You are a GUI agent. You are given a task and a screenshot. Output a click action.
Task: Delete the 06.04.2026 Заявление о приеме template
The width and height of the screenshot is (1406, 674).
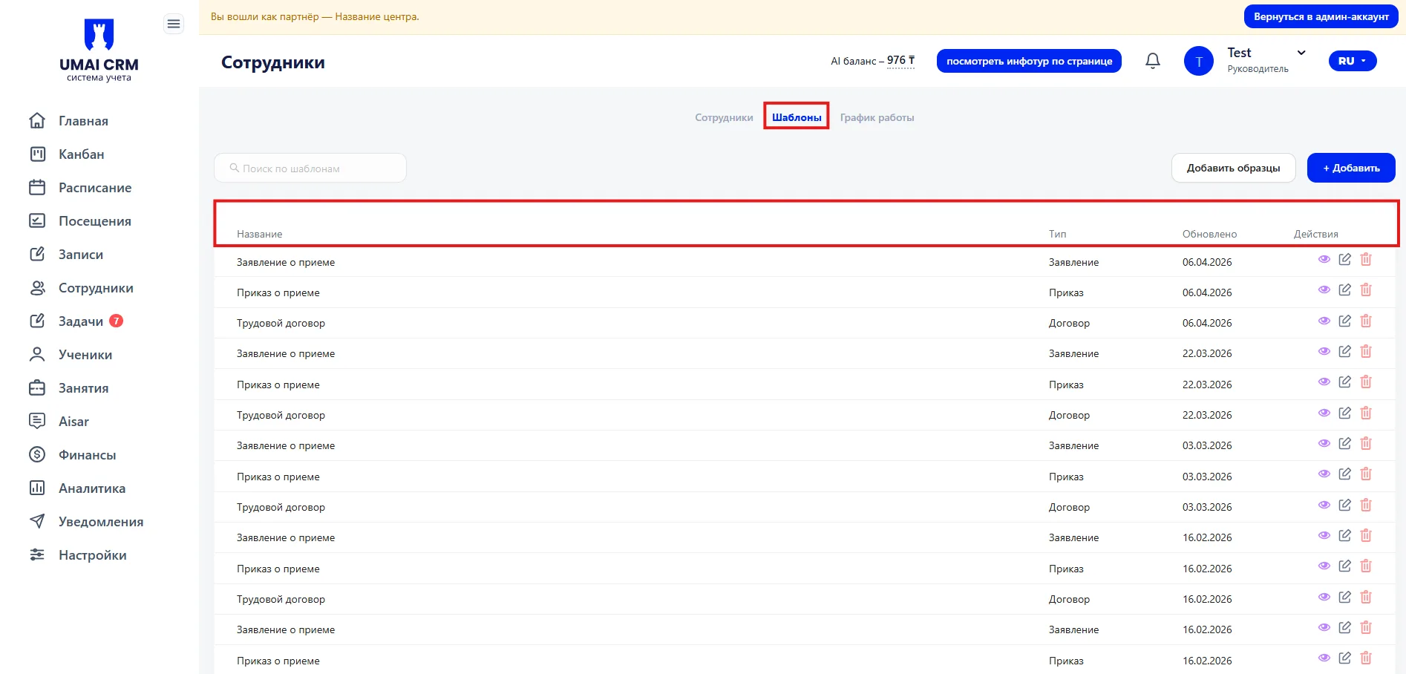point(1366,259)
